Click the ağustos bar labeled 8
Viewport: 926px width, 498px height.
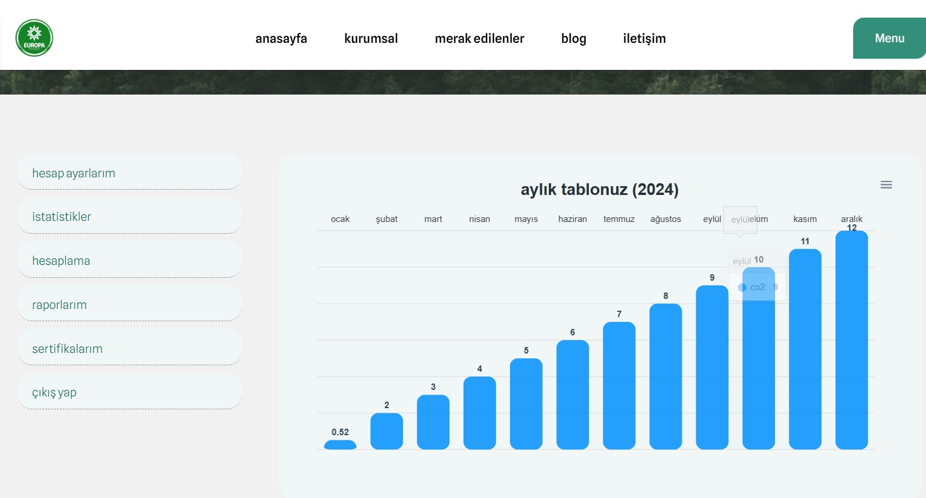(x=665, y=376)
